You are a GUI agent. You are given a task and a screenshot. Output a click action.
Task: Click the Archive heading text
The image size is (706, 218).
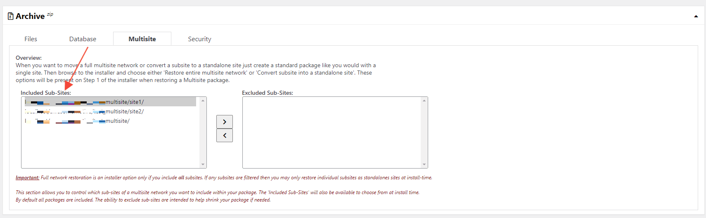click(30, 16)
